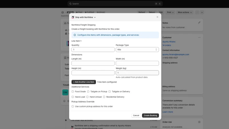The width and height of the screenshot is (229, 129).
Task: Click the Edit order button
Action: pos(161,12)
